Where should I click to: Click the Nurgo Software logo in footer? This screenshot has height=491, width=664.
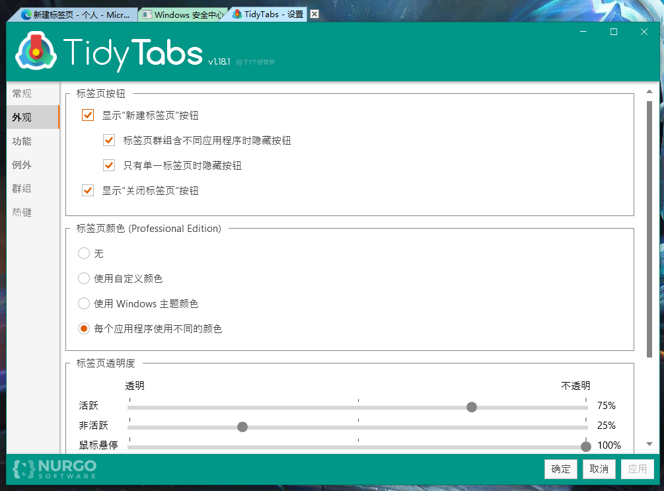pyautogui.click(x=55, y=469)
